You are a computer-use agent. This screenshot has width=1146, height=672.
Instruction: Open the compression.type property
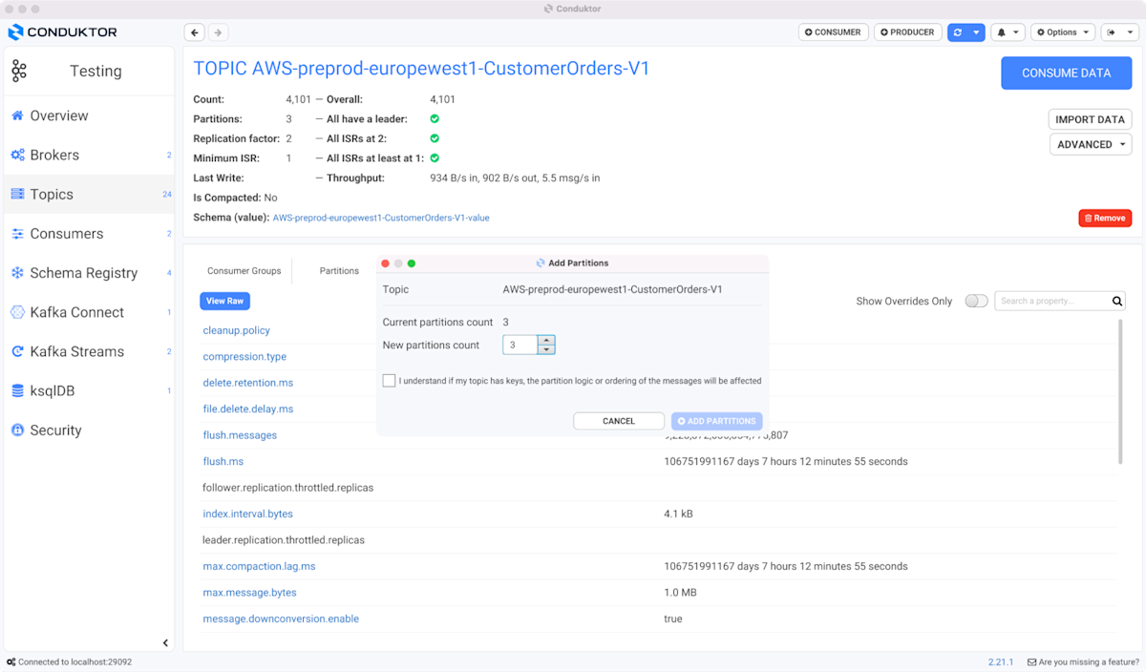[x=244, y=356]
